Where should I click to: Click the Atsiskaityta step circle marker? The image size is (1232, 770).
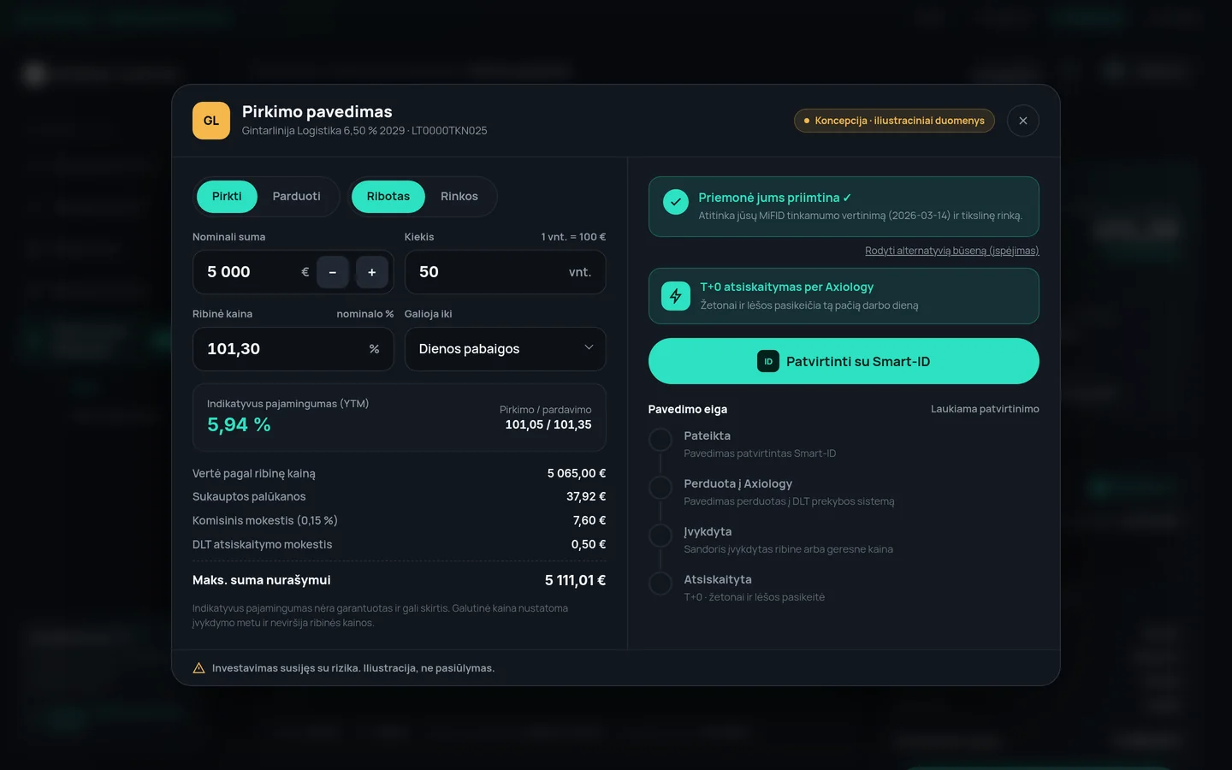click(x=660, y=583)
